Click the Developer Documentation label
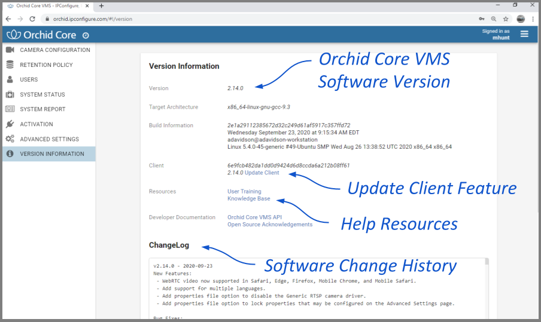This screenshot has height=322, width=541. click(182, 217)
